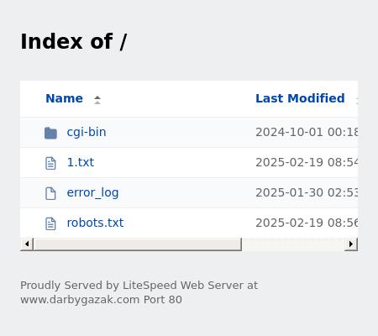This screenshot has height=336, width=378.
Task: Click the 2025-02-19 08:56 date in the robots.txt row
Action: pyautogui.click(x=307, y=223)
